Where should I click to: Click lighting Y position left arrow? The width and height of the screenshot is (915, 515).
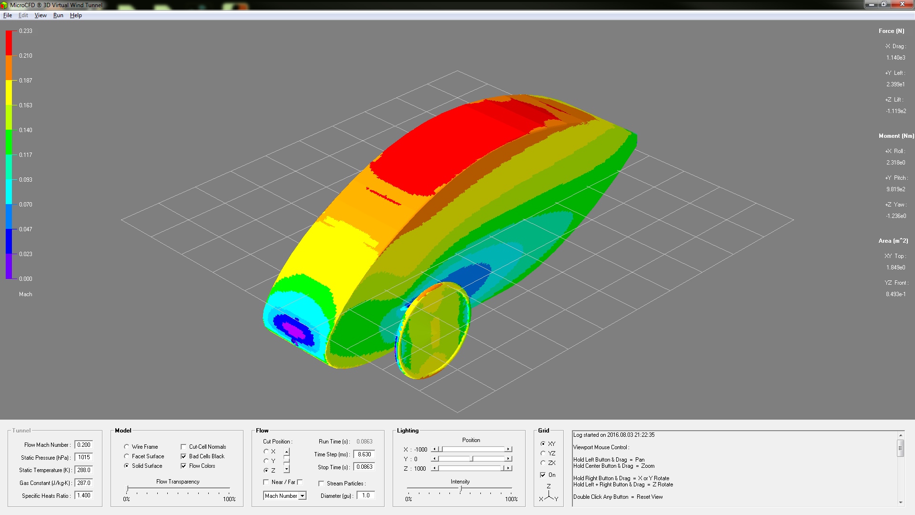tap(434, 459)
